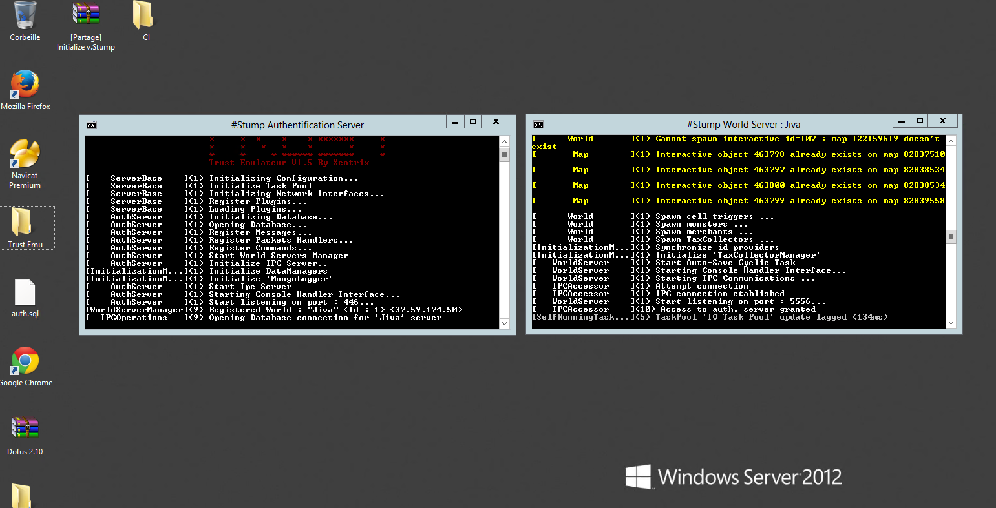This screenshot has width=996, height=508.
Task: Minimize the Authentification Server window
Action: tap(456, 122)
